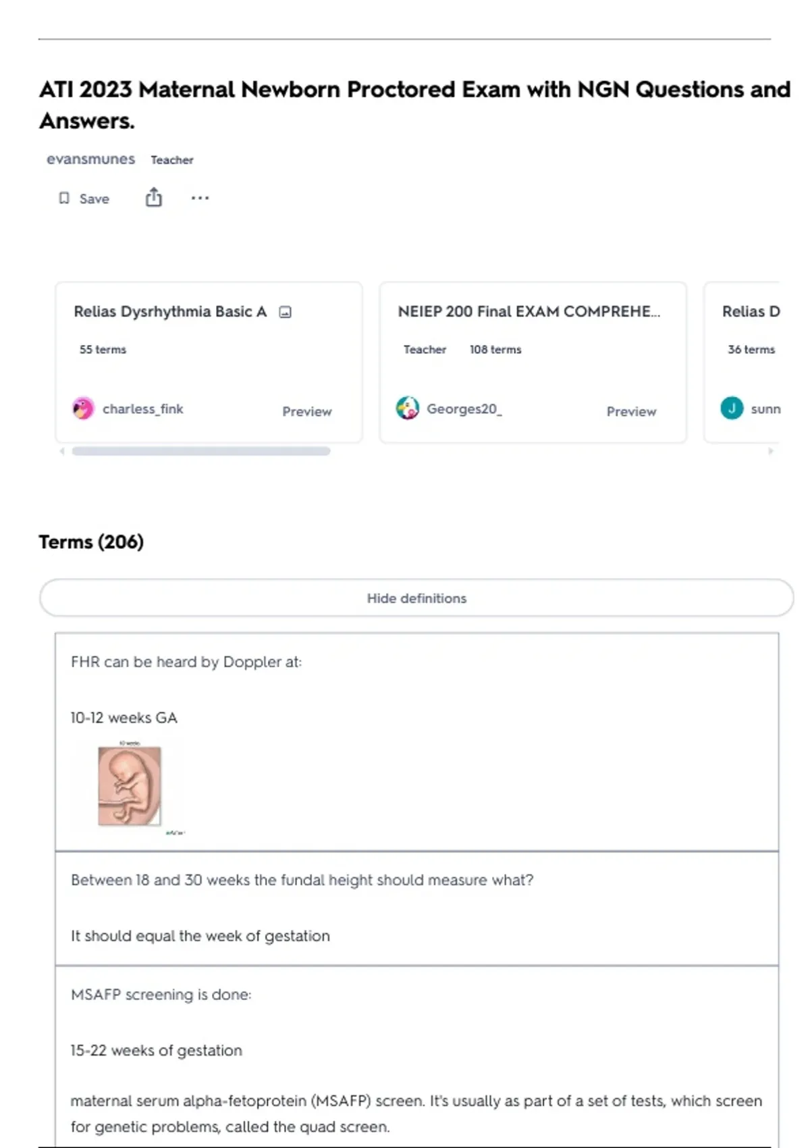
Task: Click Georges20_ profile avatar
Action: tap(408, 409)
